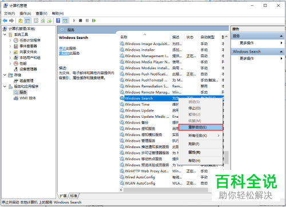Choose 帮助(H) in the context menu
The height and width of the screenshot is (207, 286).
[x=201, y=161]
